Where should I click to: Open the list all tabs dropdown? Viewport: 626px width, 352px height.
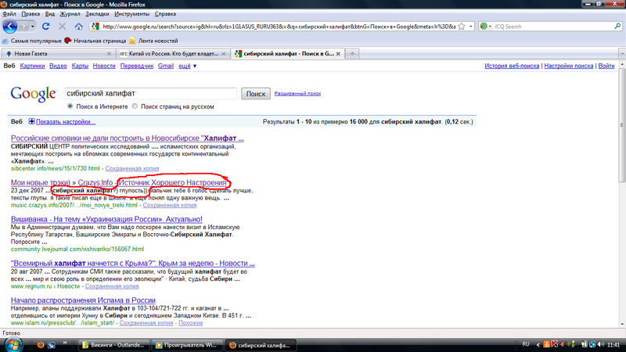coord(622,53)
